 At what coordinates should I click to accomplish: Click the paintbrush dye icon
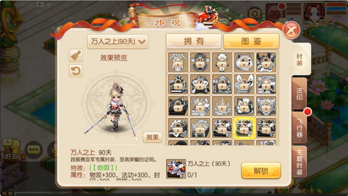pos(76,55)
